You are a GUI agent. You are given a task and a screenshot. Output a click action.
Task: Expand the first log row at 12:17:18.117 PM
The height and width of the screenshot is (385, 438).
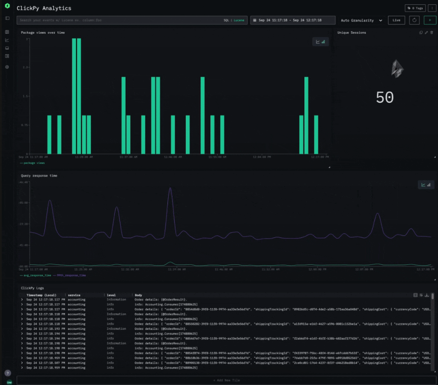(x=22, y=299)
